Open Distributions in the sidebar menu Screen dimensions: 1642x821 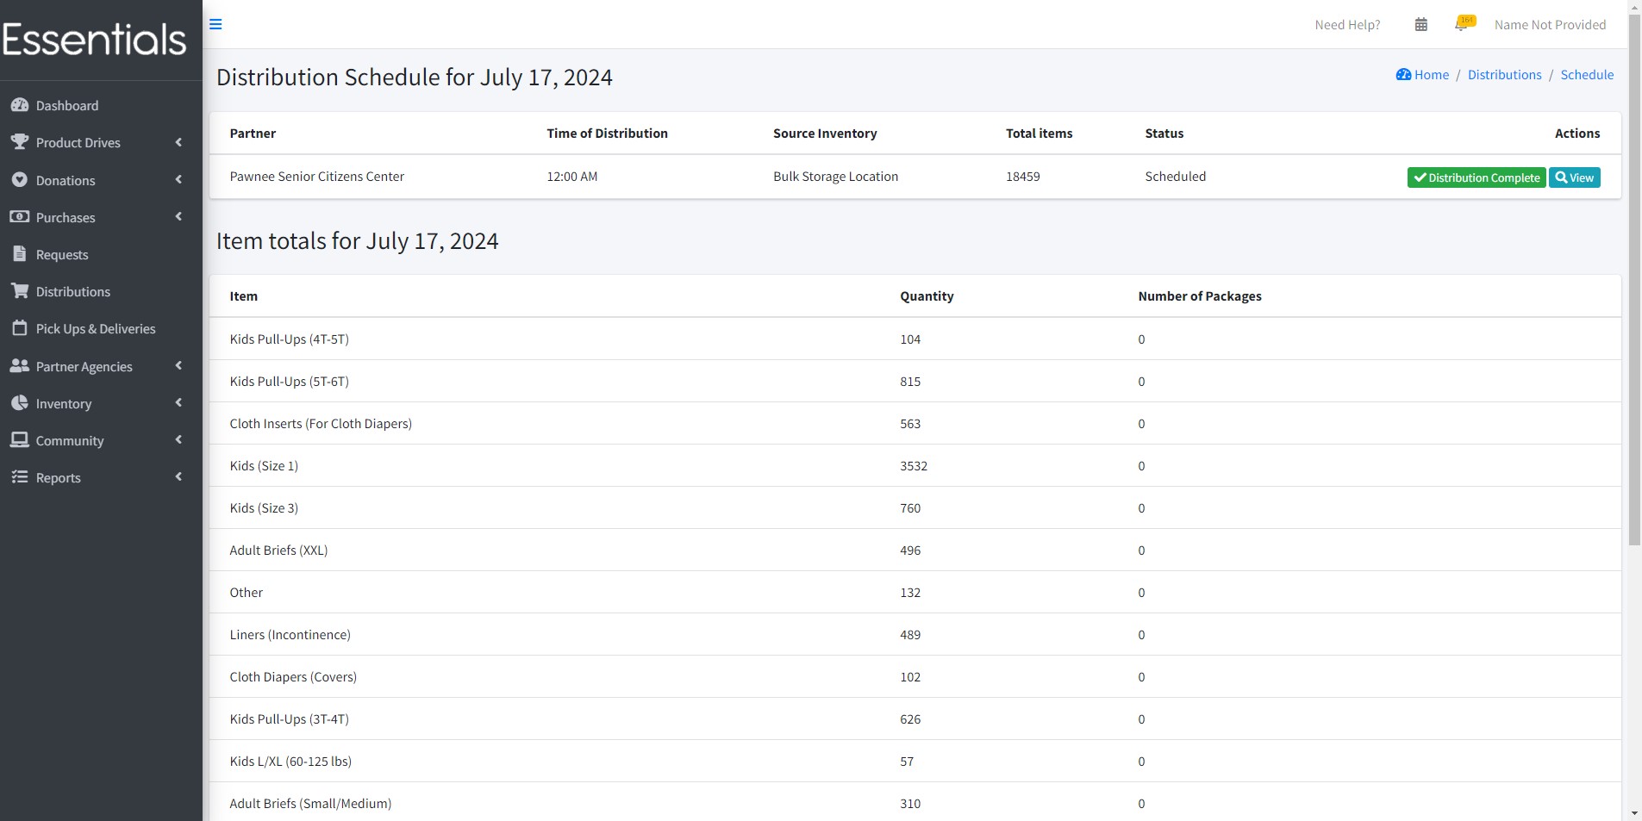click(x=101, y=291)
